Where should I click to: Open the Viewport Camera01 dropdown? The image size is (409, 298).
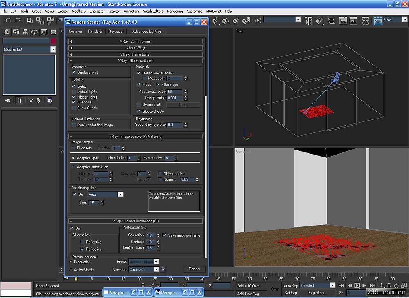coord(156,269)
